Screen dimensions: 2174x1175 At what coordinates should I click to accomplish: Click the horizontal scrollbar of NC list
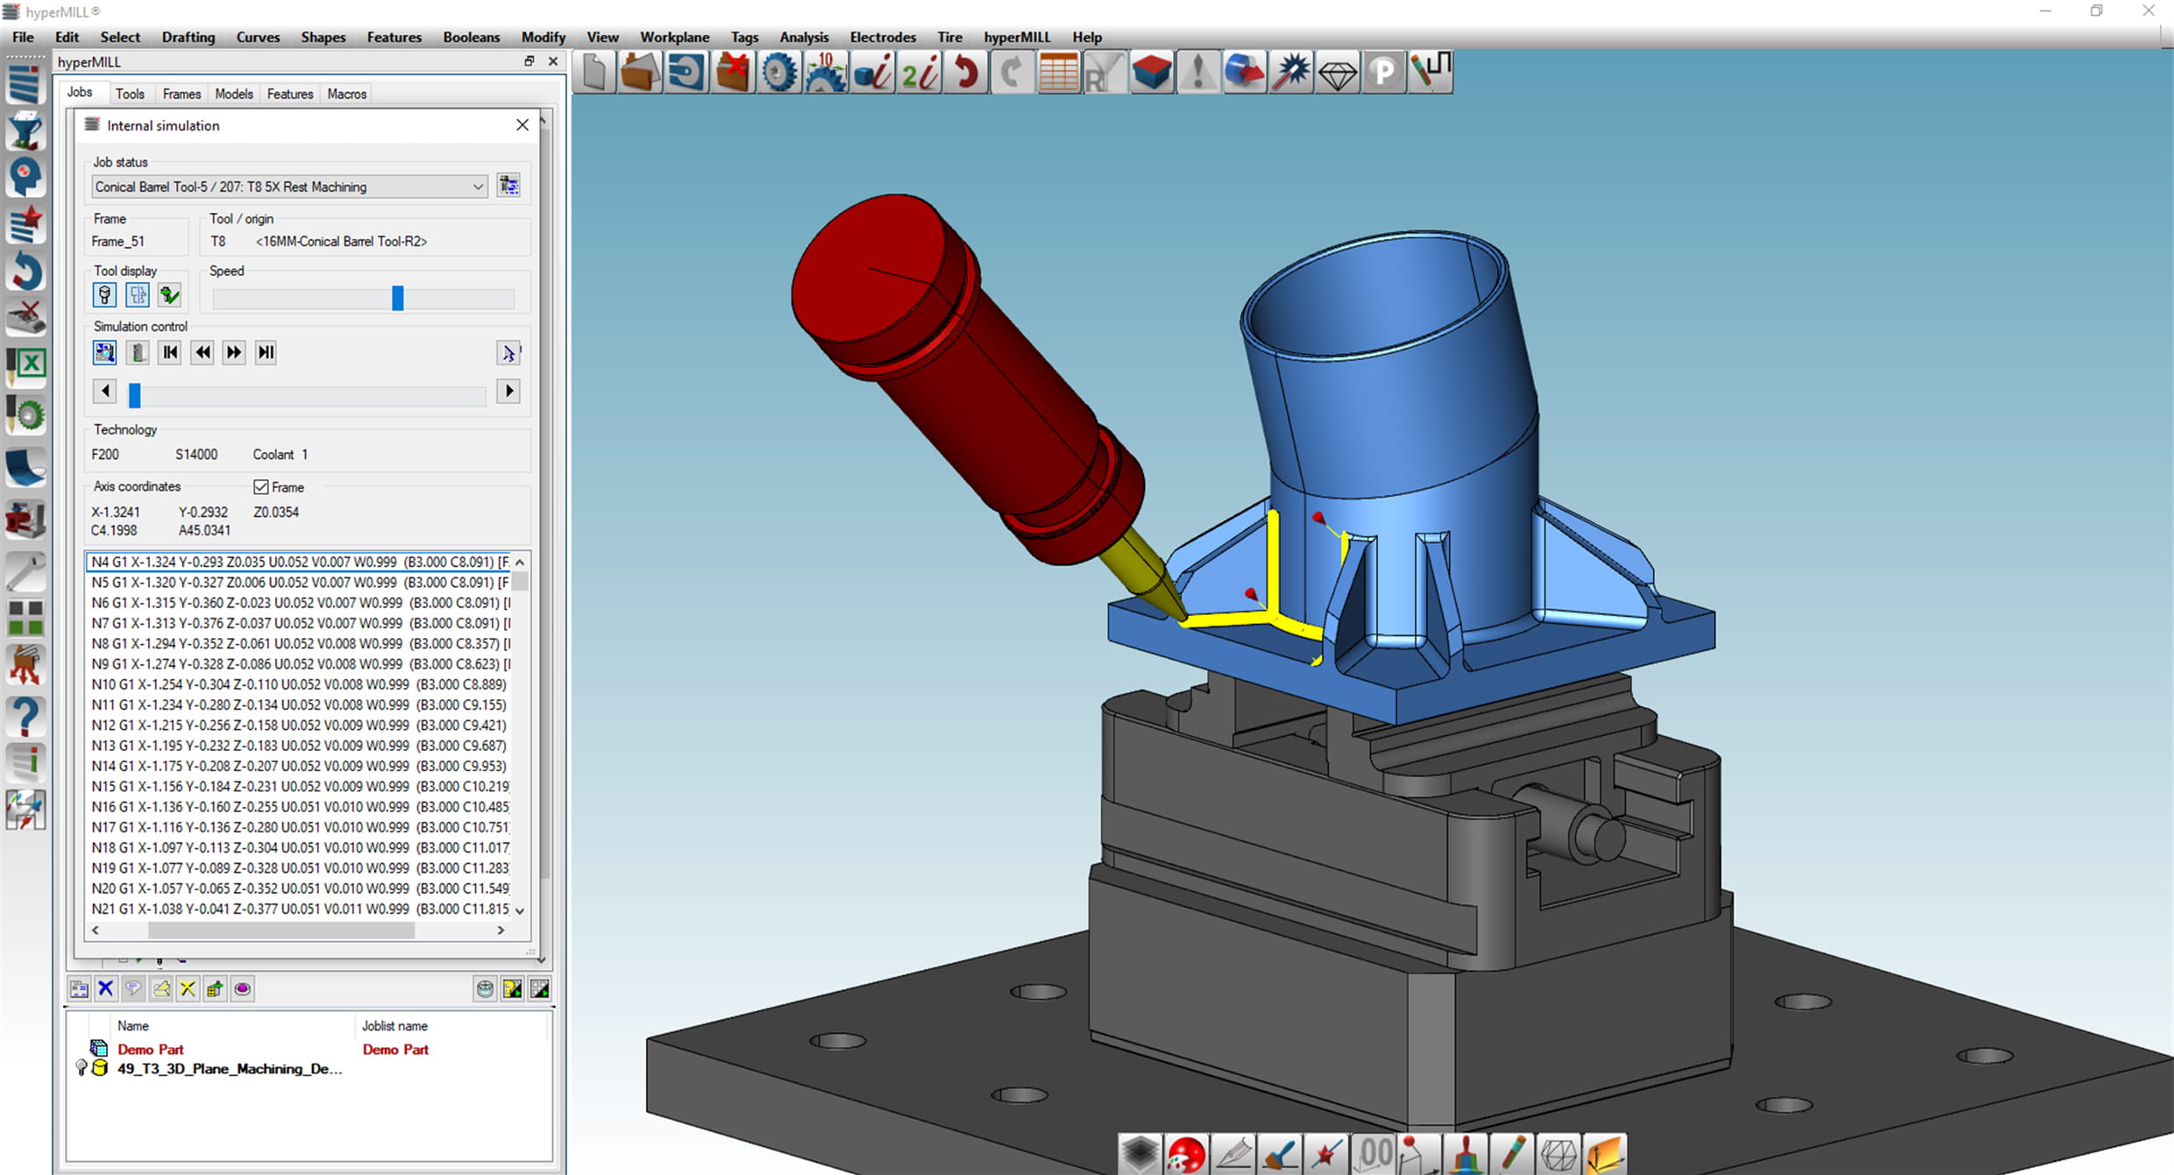point(281,931)
